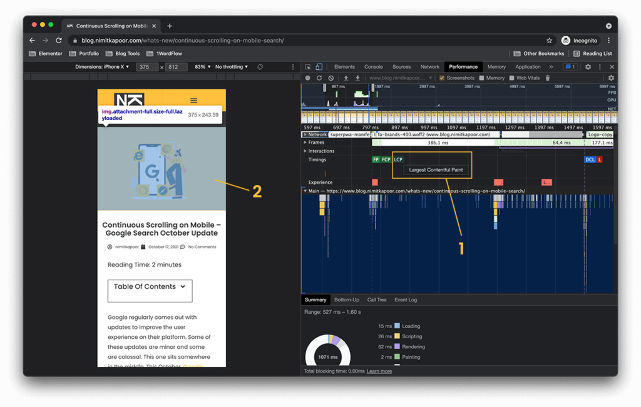Screen dimensions: 641x407
Task: Switch to the Network tab
Action: point(429,67)
